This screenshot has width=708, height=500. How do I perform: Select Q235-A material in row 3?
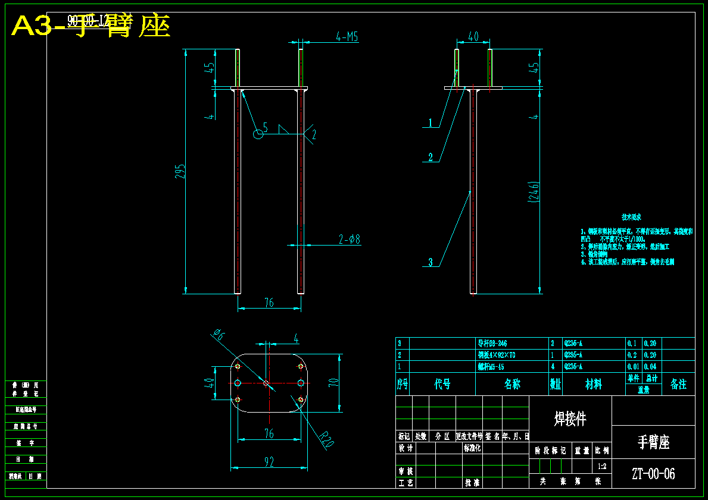tap(573, 343)
